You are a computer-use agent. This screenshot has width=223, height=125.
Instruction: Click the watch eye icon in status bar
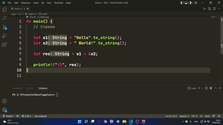click(x=17, y=116)
